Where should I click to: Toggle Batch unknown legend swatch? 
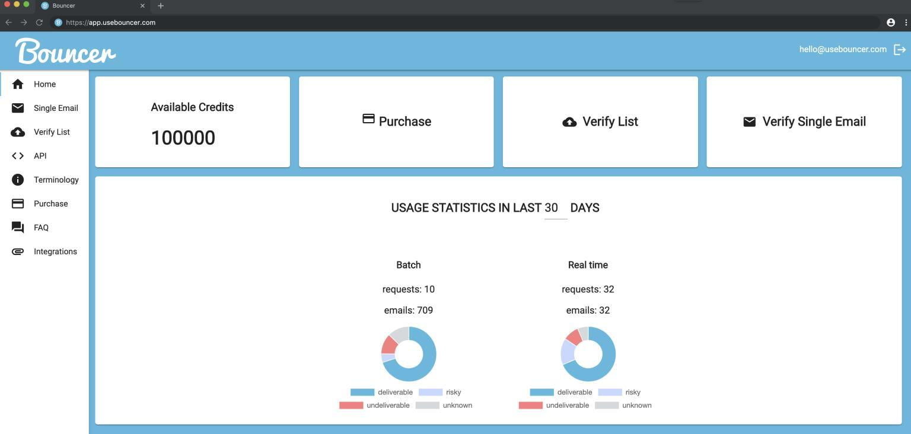click(x=428, y=406)
